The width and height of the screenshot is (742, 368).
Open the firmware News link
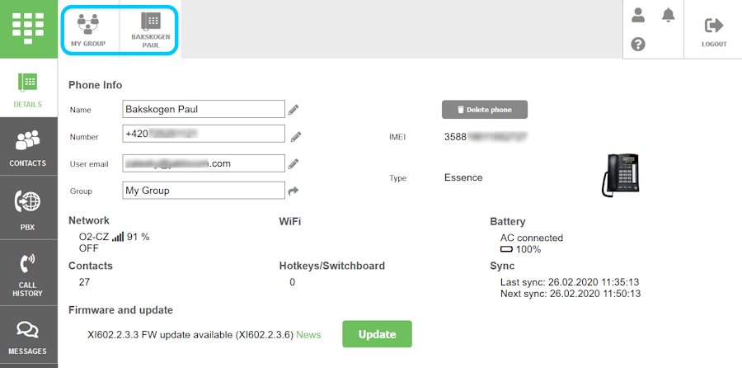tap(308, 335)
